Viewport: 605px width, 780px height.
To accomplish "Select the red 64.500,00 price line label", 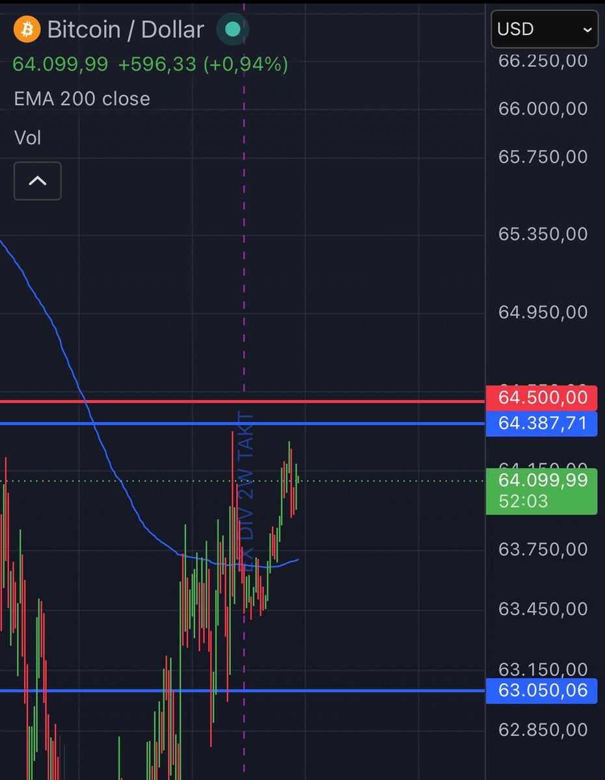I will [x=541, y=397].
